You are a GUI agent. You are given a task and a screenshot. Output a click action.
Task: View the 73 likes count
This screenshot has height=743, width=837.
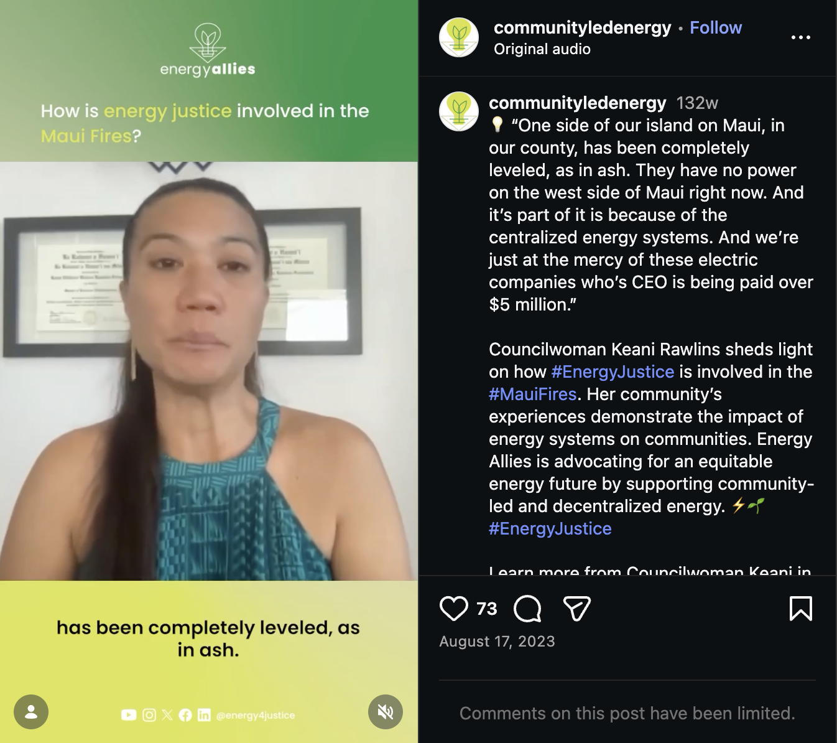coord(487,609)
